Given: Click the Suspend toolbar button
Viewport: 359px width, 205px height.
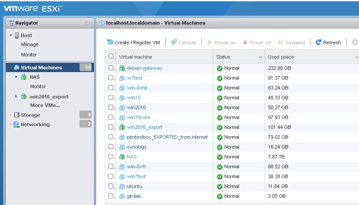Looking at the screenshot, I should point(292,43).
